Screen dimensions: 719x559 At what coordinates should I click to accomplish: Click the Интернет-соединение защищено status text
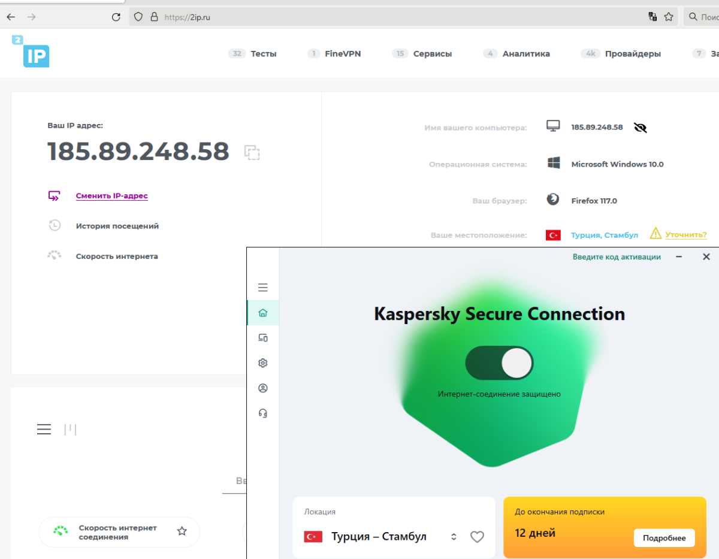tap(499, 394)
